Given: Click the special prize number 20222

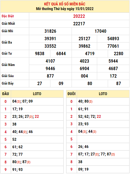Looking at the screenshot, I should pos(79,16).
